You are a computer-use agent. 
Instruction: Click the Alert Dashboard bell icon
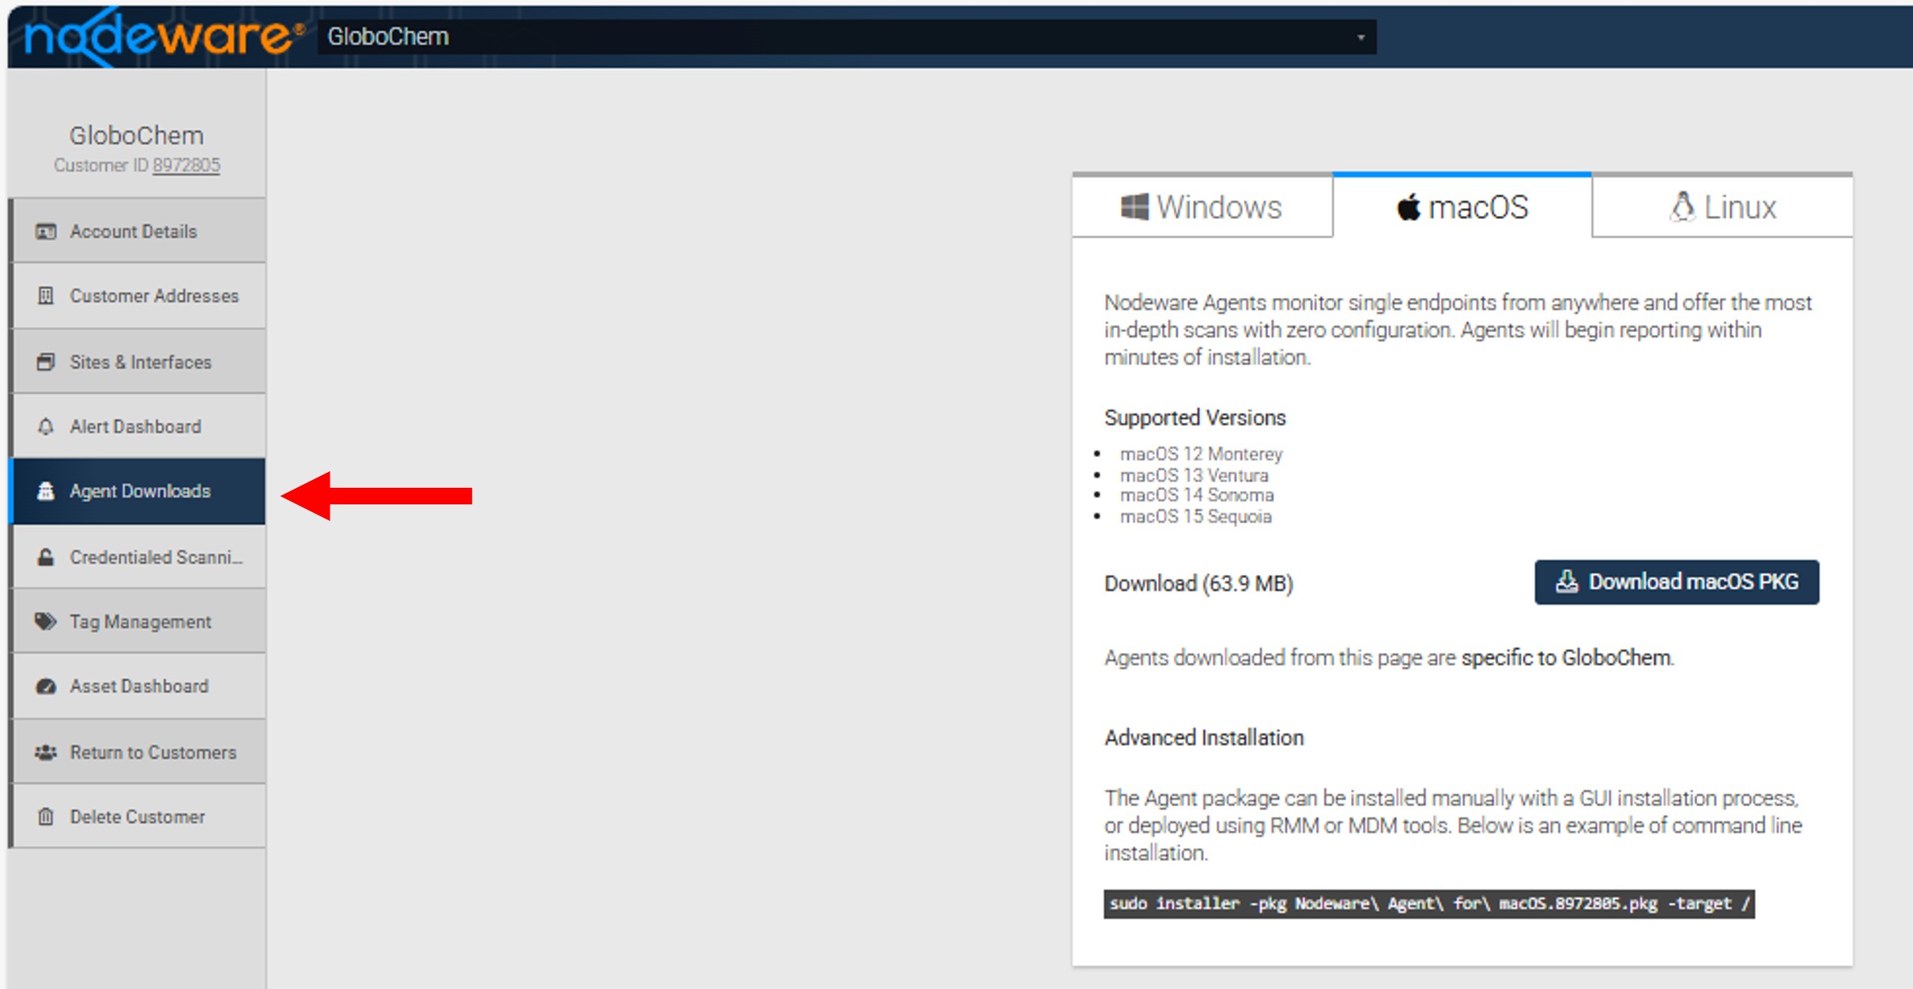pyautogui.click(x=46, y=426)
